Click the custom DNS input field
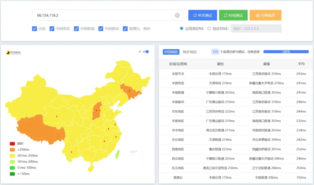This screenshot has height=185, width=314. (256, 28)
